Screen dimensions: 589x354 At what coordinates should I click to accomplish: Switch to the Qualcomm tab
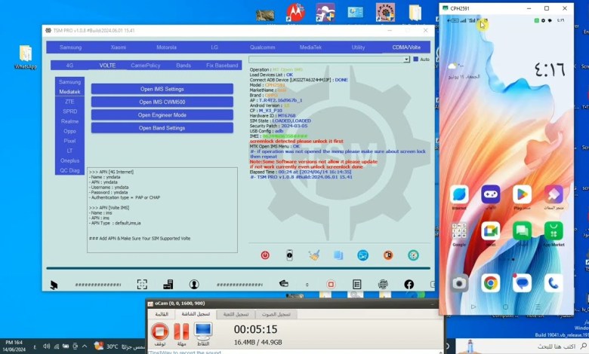(262, 47)
